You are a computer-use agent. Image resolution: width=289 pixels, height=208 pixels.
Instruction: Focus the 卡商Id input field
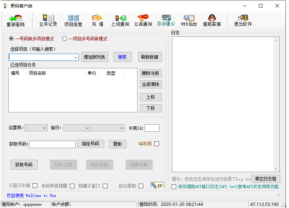pyautogui.click(x=152, y=128)
